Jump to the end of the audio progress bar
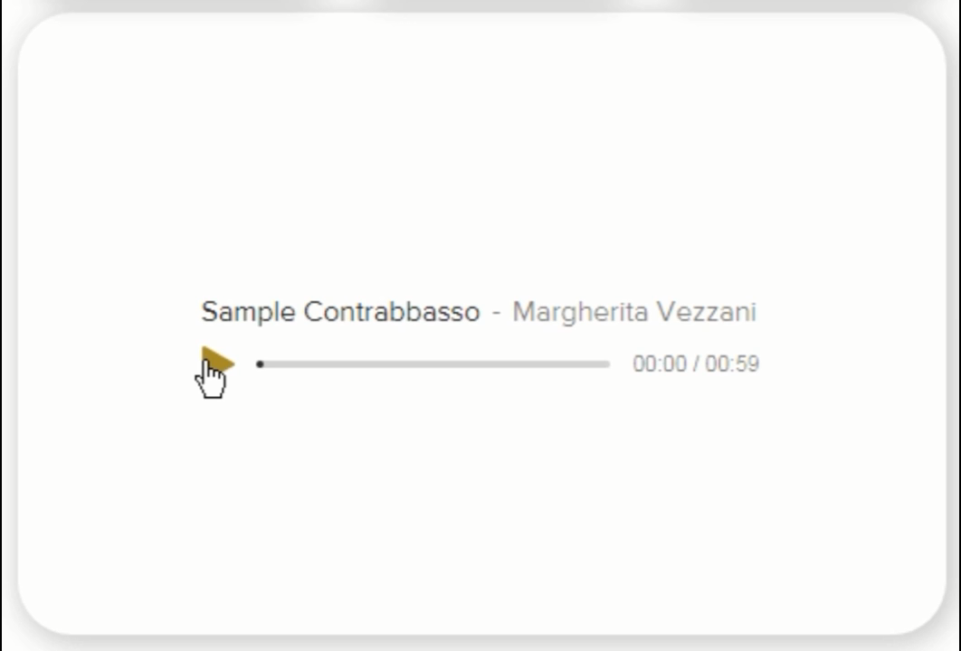The width and height of the screenshot is (961, 651). [608, 364]
